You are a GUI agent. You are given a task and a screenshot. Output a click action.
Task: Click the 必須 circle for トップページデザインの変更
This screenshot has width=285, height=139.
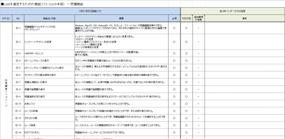pos(174,42)
